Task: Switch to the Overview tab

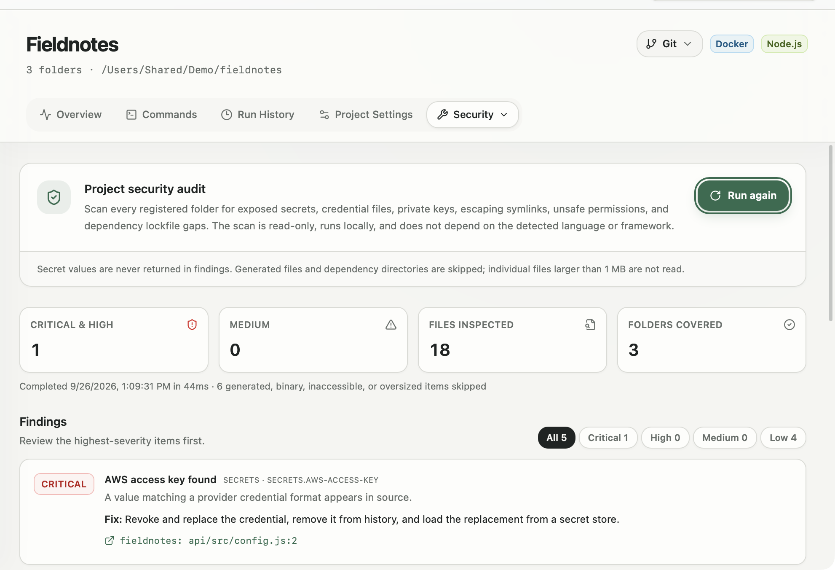Action: pos(71,115)
